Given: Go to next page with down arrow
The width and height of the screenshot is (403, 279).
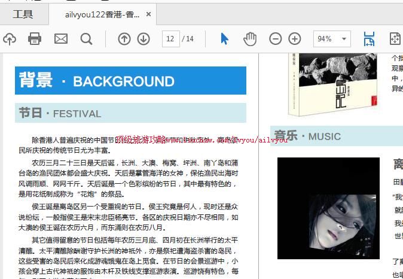Looking at the screenshot, I should (144, 39).
